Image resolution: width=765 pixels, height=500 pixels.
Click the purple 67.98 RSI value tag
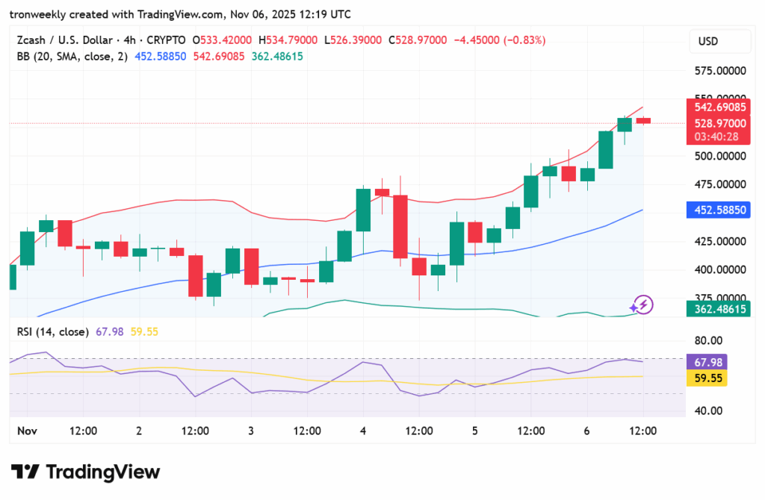click(706, 363)
